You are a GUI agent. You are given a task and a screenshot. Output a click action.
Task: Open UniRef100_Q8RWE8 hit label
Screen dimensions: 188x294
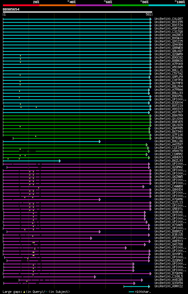pyautogui.click(x=169, y=48)
